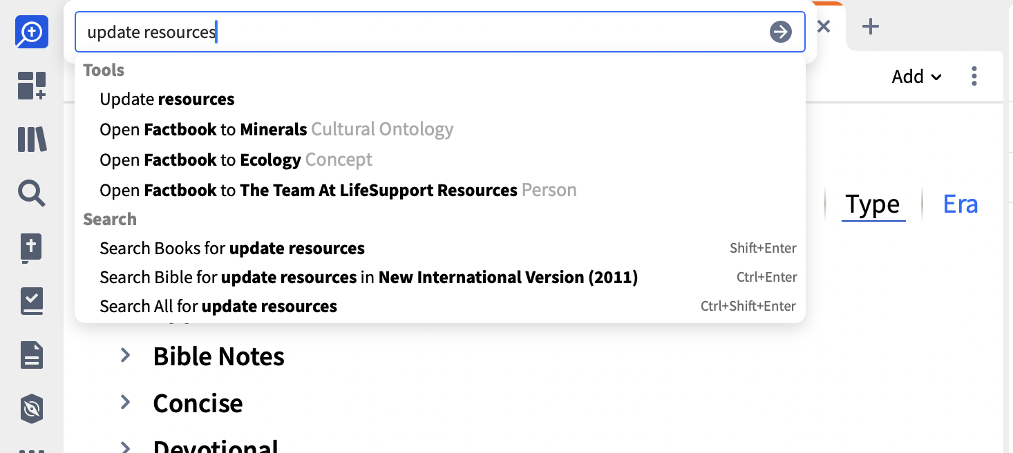Select Search All for update resources

pos(218,307)
